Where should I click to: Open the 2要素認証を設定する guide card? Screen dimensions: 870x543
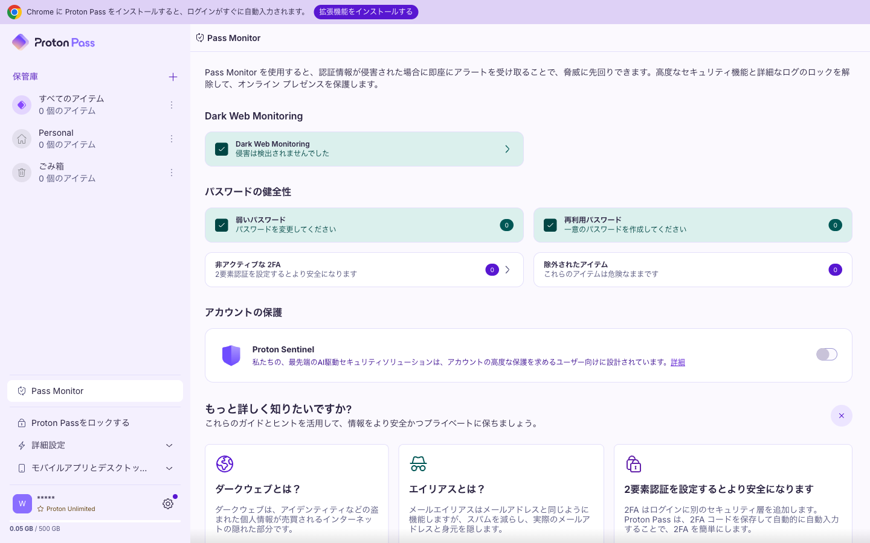click(x=733, y=494)
